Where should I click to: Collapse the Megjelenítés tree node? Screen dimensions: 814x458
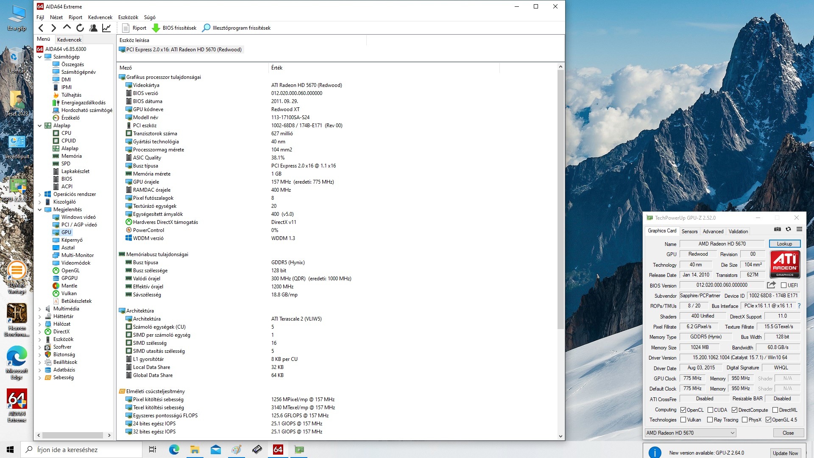tap(40, 209)
